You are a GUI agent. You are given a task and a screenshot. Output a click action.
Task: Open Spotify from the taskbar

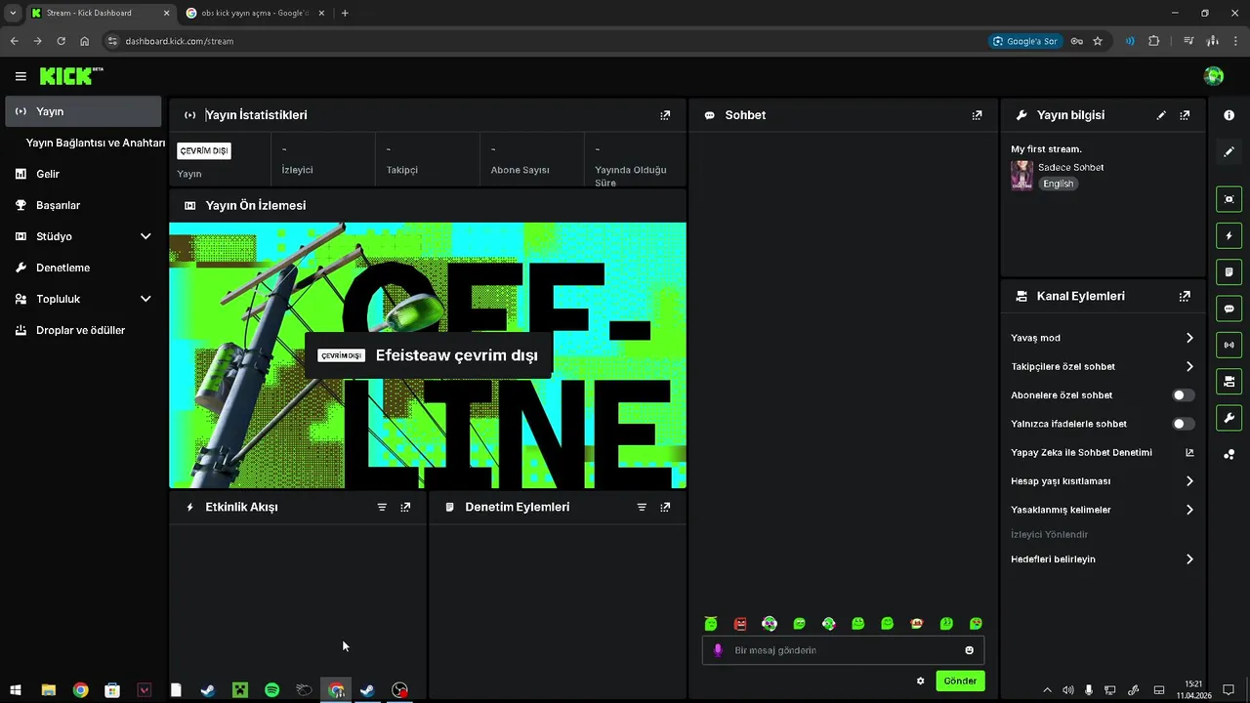click(x=271, y=690)
